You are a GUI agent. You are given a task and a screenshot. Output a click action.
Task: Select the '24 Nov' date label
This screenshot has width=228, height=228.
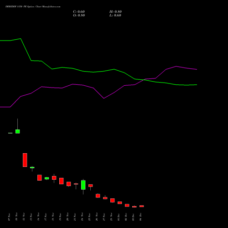coord(82,217)
